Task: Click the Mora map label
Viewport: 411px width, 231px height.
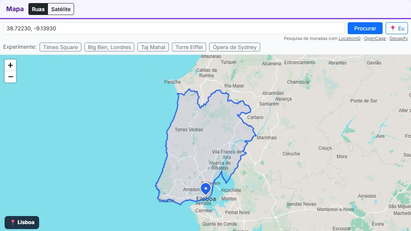Action: pyautogui.click(x=342, y=157)
